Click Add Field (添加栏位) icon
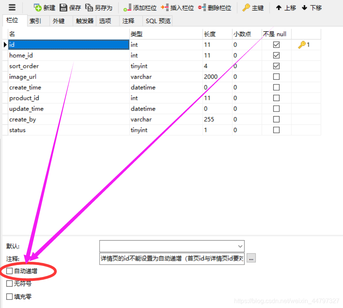This screenshot has width=343, height=308. coord(127,8)
